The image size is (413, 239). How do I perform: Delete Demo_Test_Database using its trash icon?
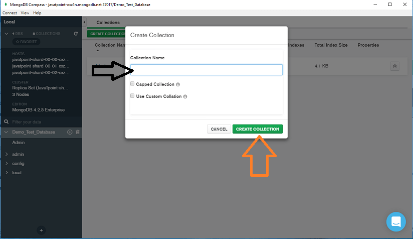[x=78, y=132]
